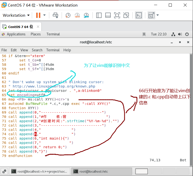
Task: Open the power menu icon
Action: point(187,34)
